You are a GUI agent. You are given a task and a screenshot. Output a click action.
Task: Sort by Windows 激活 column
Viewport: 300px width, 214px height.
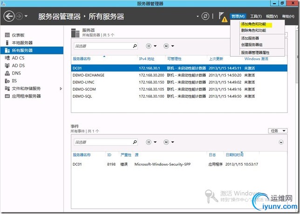[x=256, y=59]
